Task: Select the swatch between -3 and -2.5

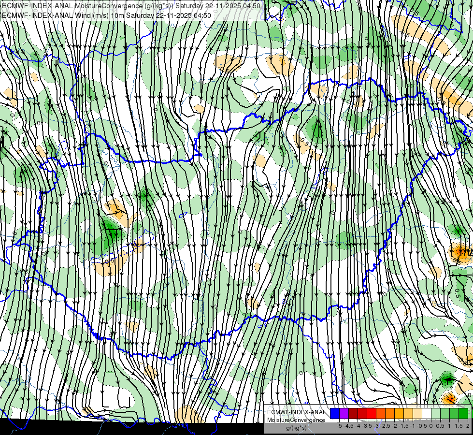Action: pyautogui.click(x=381, y=413)
